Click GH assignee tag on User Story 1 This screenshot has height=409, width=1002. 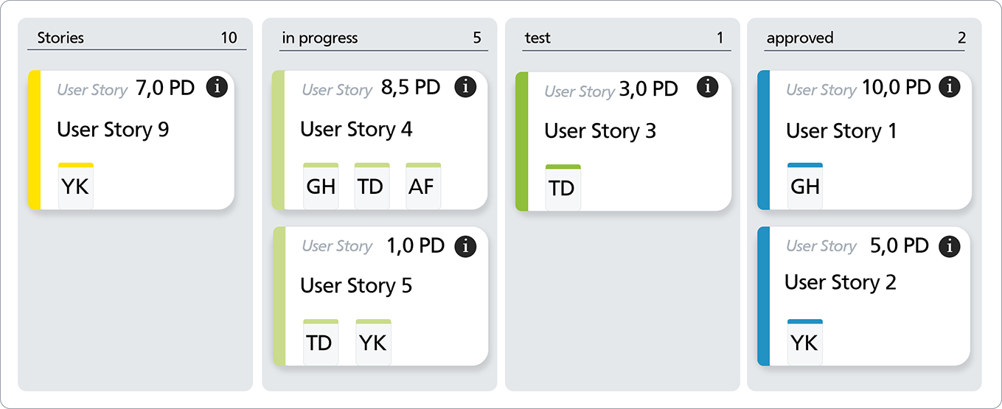click(x=805, y=186)
